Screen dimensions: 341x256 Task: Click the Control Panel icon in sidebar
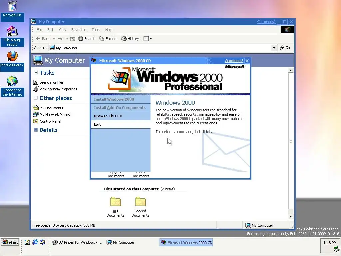click(36, 121)
